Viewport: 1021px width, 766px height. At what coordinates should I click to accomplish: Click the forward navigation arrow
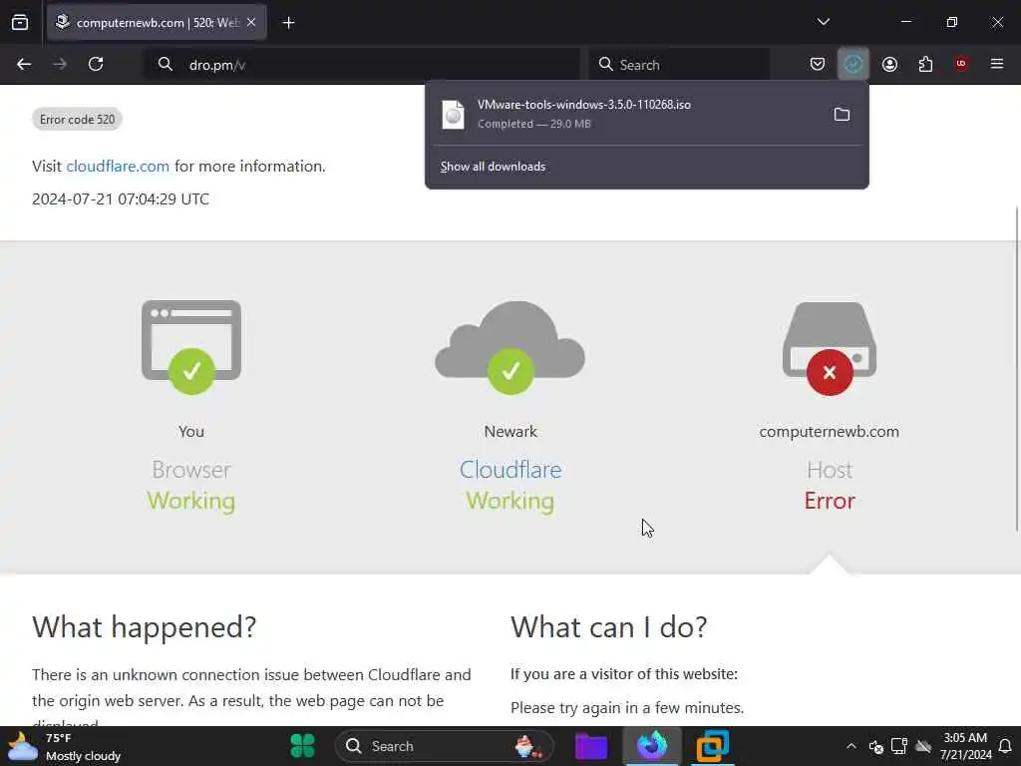point(59,64)
